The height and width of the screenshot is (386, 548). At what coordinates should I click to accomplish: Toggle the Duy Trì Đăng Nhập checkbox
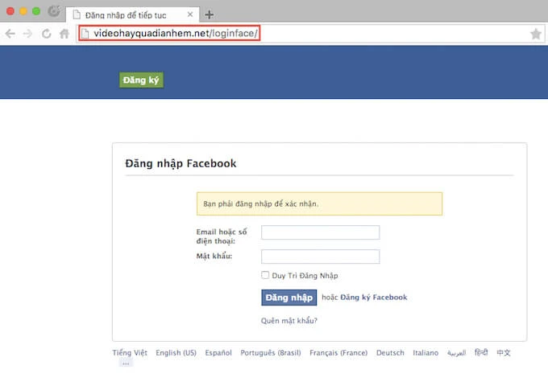(x=265, y=275)
